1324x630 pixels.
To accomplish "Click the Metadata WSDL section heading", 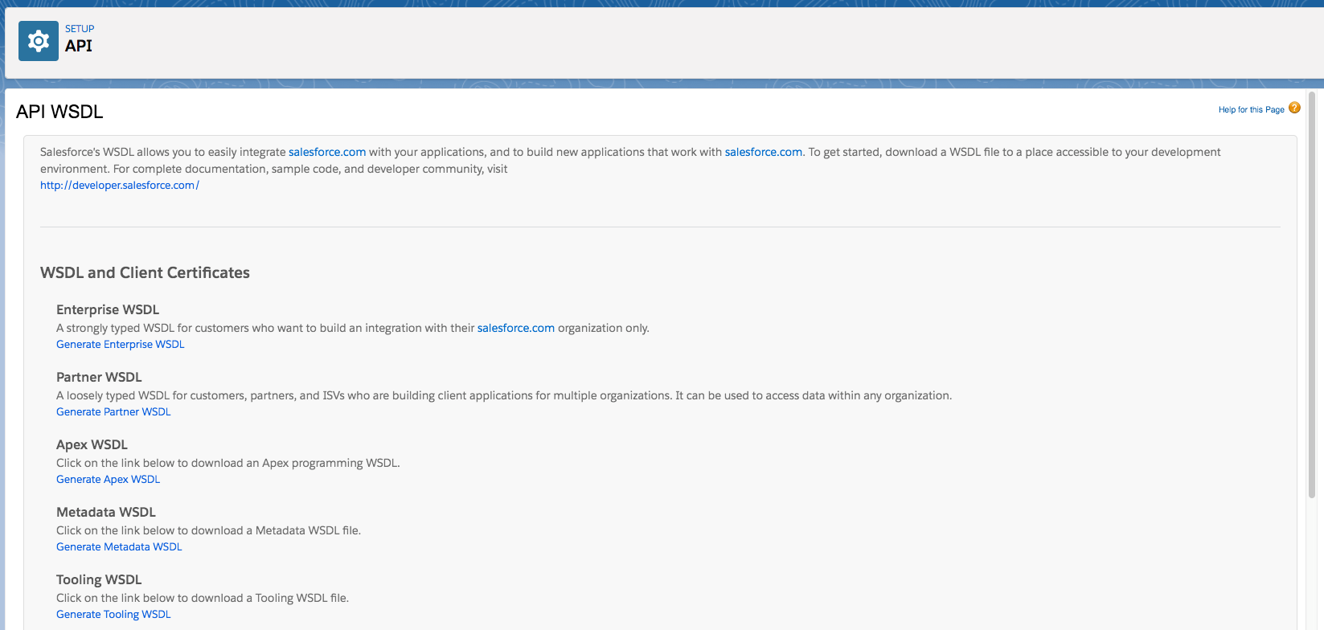I will pos(106,512).
